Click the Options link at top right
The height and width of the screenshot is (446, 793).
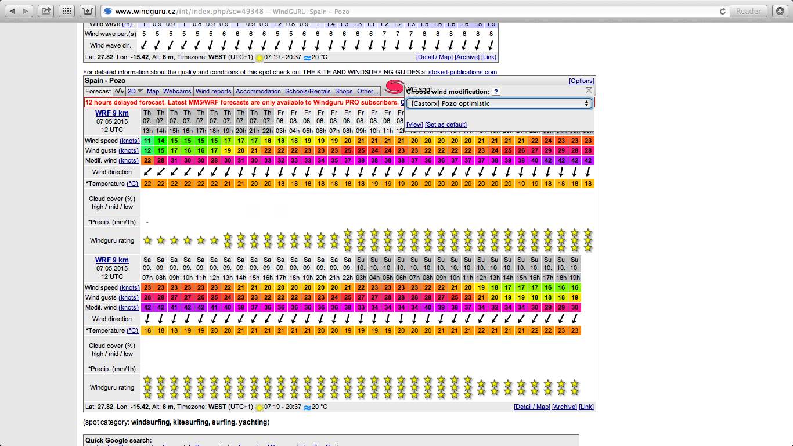(581, 81)
